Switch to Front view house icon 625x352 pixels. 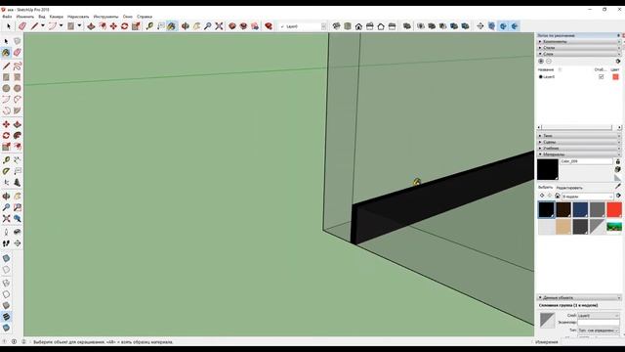pos(358,26)
